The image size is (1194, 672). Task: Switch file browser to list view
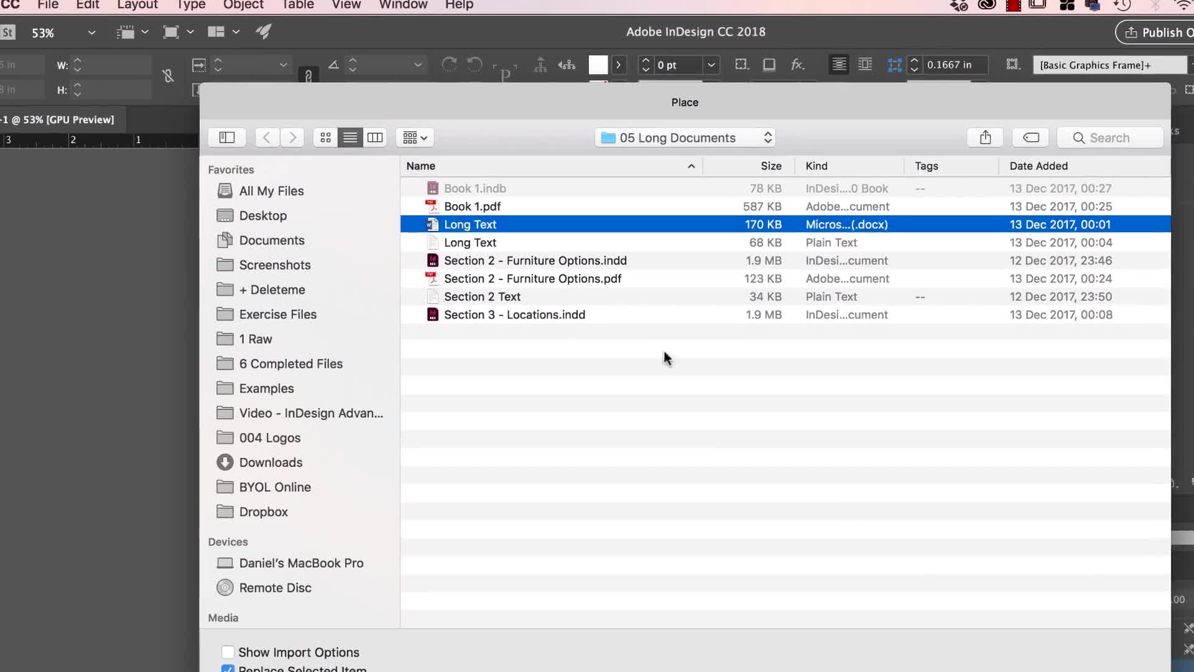coord(350,138)
